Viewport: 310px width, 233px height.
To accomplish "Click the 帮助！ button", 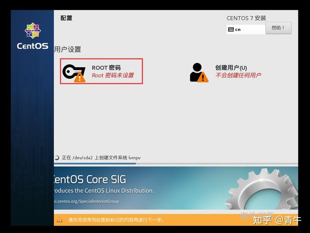I will [279, 28].
